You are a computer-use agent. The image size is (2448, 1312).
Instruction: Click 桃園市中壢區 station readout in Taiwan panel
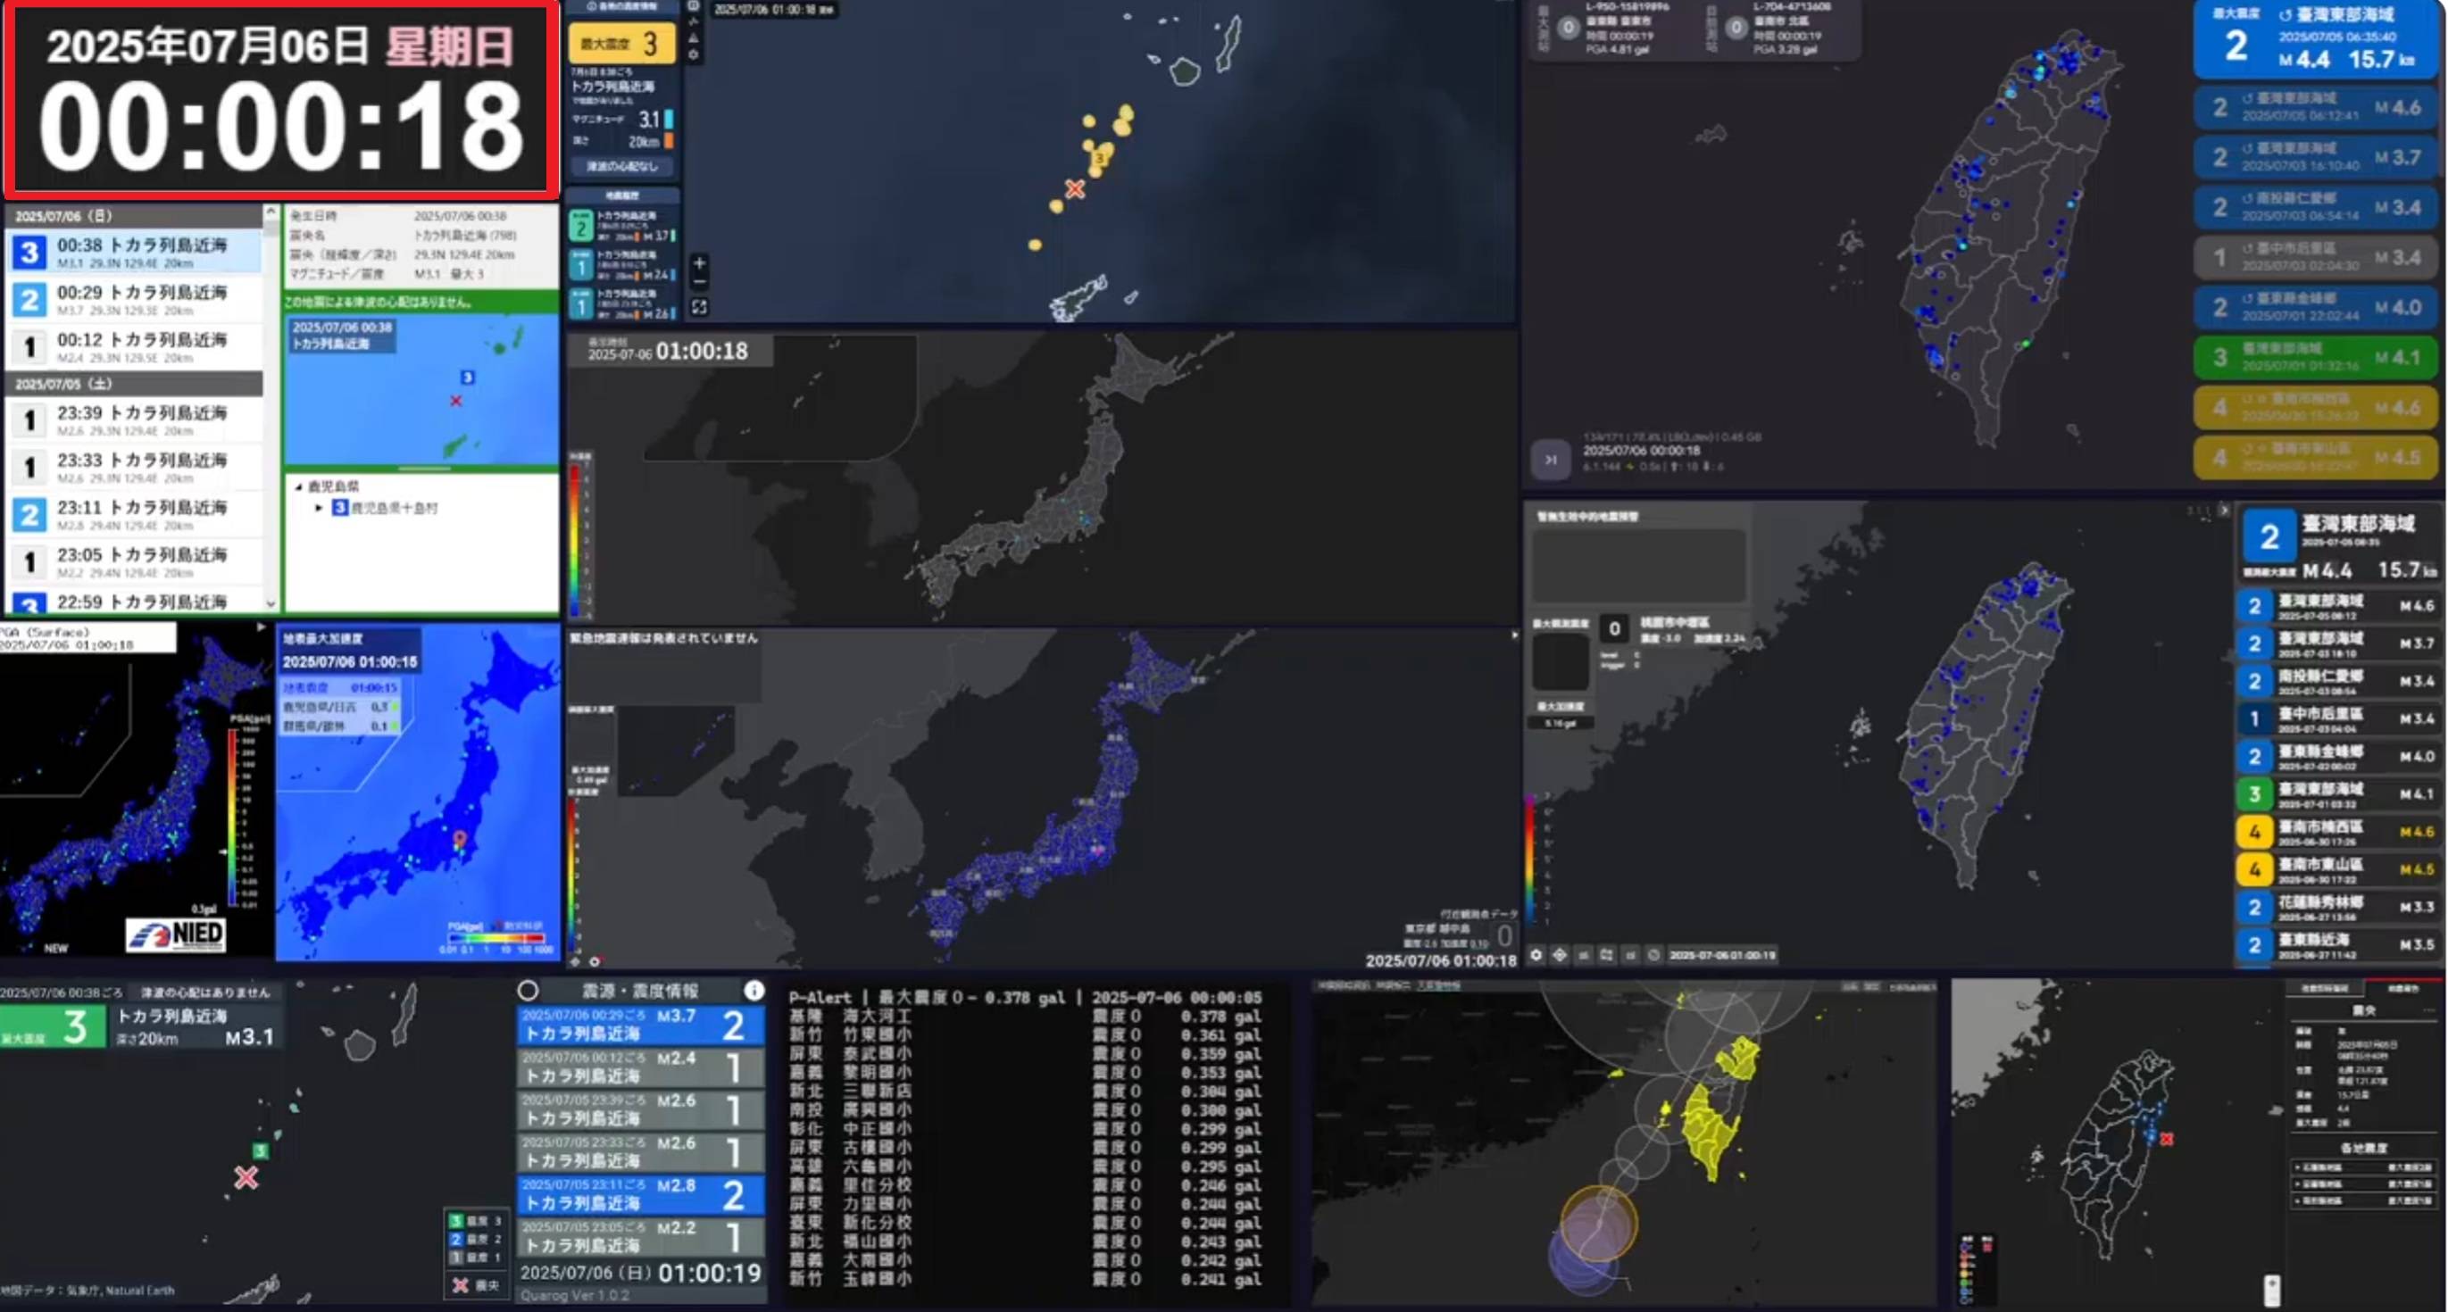point(1672,630)
